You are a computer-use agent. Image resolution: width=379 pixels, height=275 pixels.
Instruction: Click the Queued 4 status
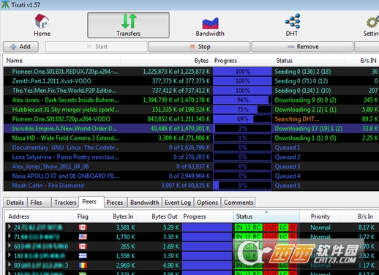[288, 176]
